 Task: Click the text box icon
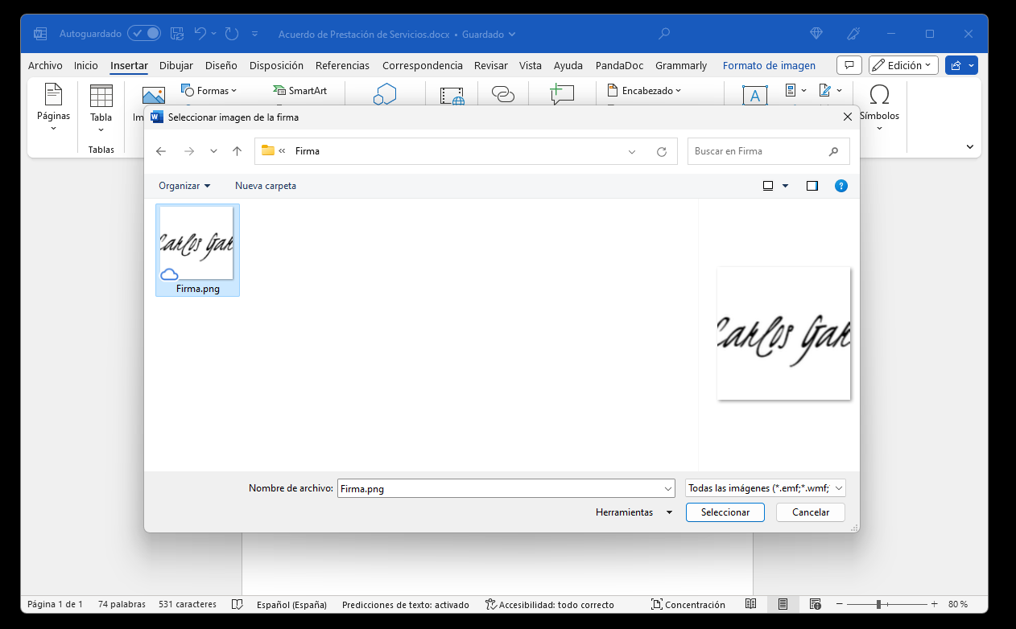tap(754, 96)
